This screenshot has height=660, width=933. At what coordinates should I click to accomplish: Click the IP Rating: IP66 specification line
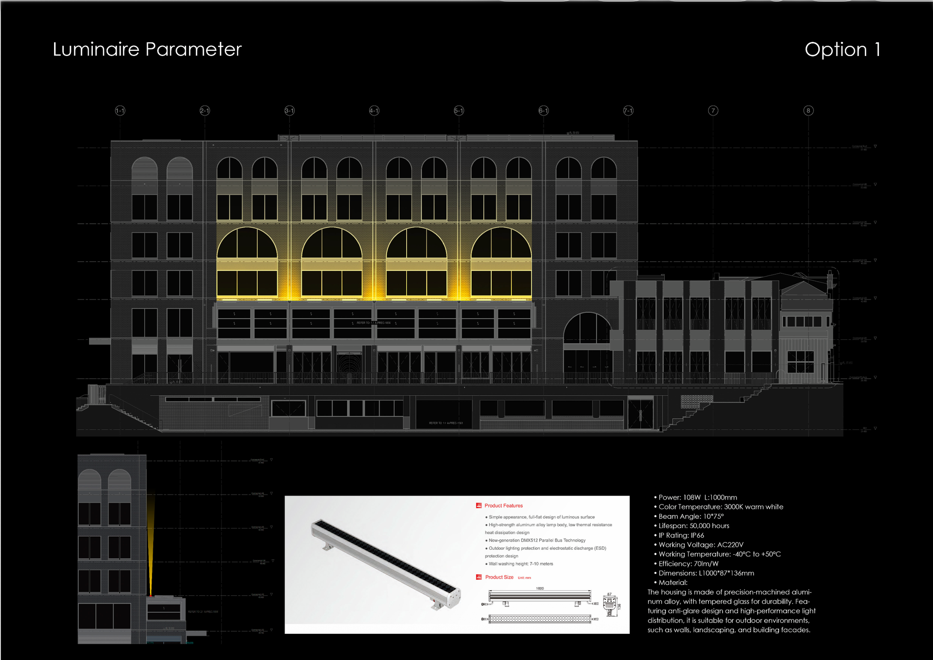point(681,535)
